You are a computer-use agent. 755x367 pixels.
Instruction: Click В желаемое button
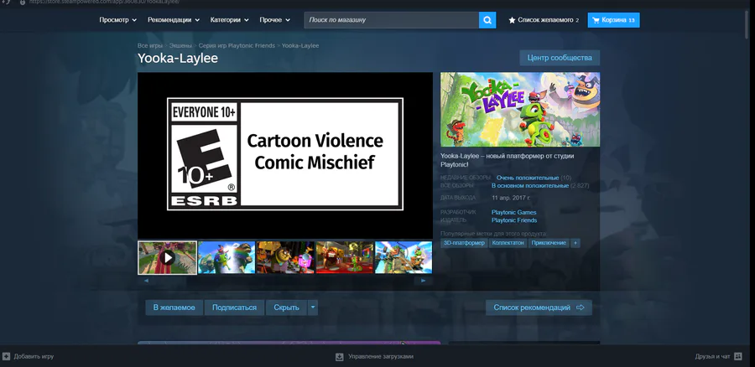[174, 308]
